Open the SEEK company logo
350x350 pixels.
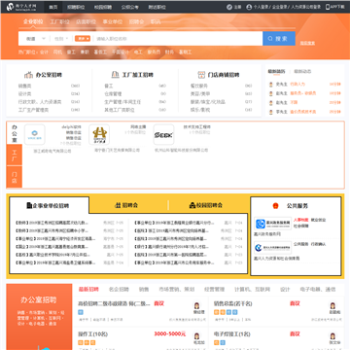click(163, 134)
